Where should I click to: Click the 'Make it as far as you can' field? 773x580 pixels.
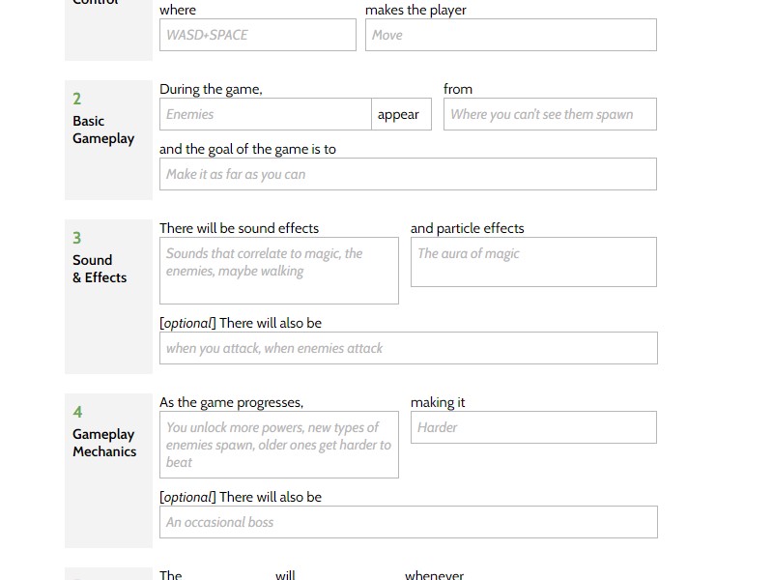coord(407,174)
